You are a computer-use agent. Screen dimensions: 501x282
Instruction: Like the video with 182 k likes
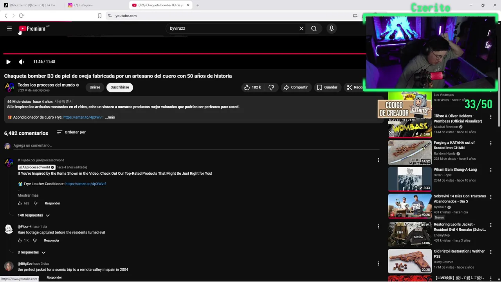pyautogui.click(x=252, y=87)
